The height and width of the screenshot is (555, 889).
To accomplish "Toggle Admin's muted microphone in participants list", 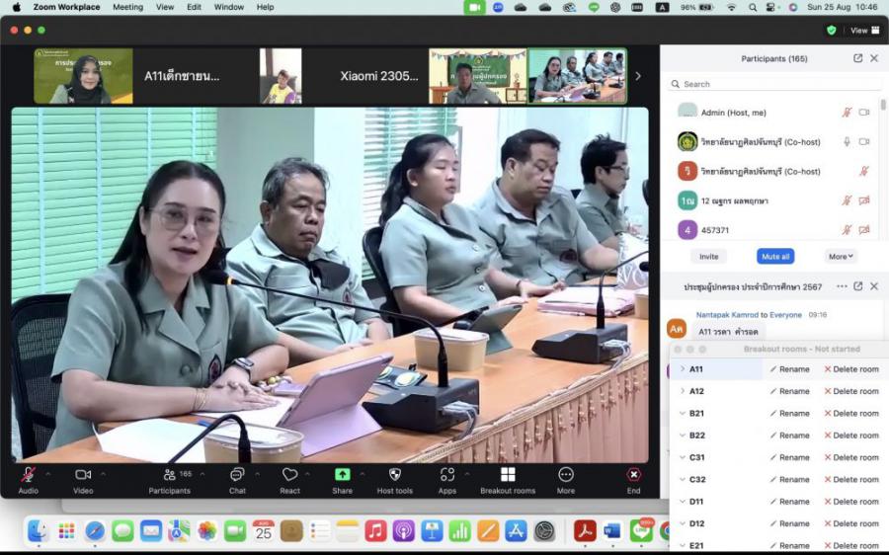I will (847, 113).
